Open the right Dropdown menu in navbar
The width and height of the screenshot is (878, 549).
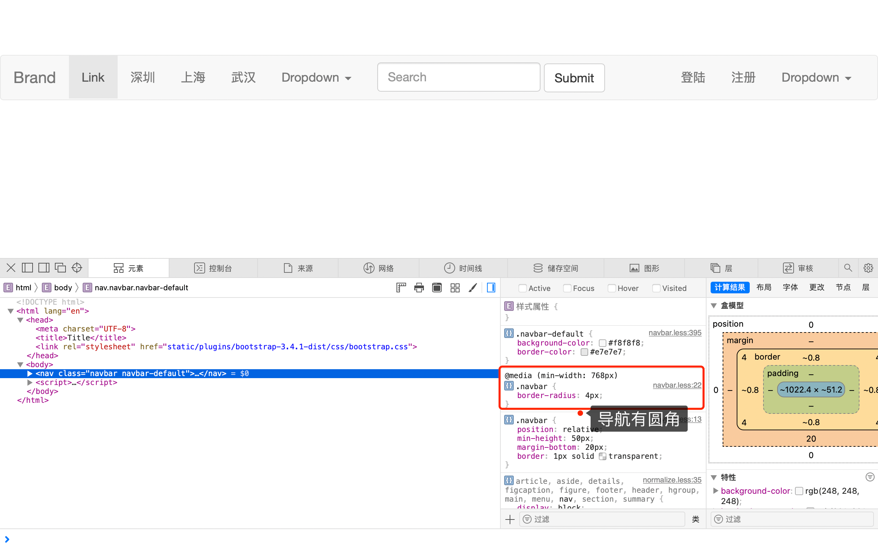coord(816,77)
